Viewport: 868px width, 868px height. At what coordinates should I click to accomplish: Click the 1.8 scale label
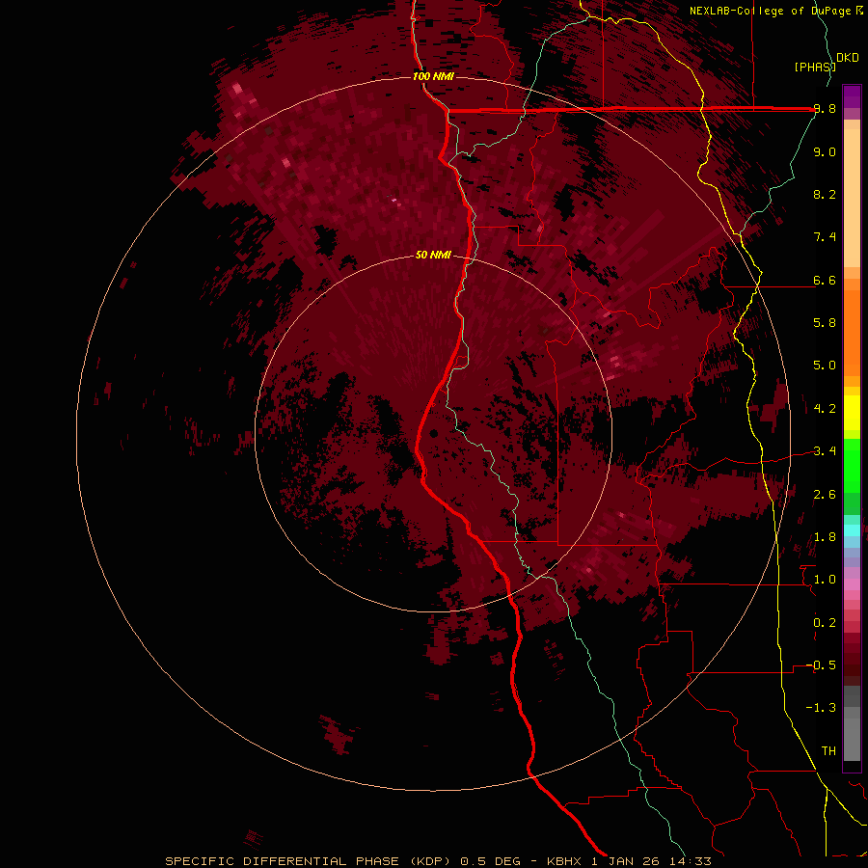pyautogui.click(x=825, y=537)
